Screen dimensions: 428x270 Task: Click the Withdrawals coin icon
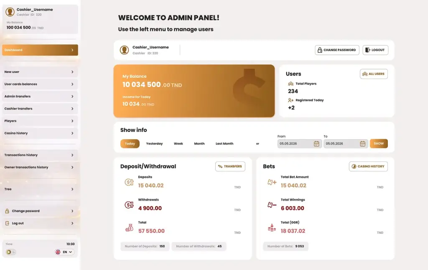coord(129,205)
